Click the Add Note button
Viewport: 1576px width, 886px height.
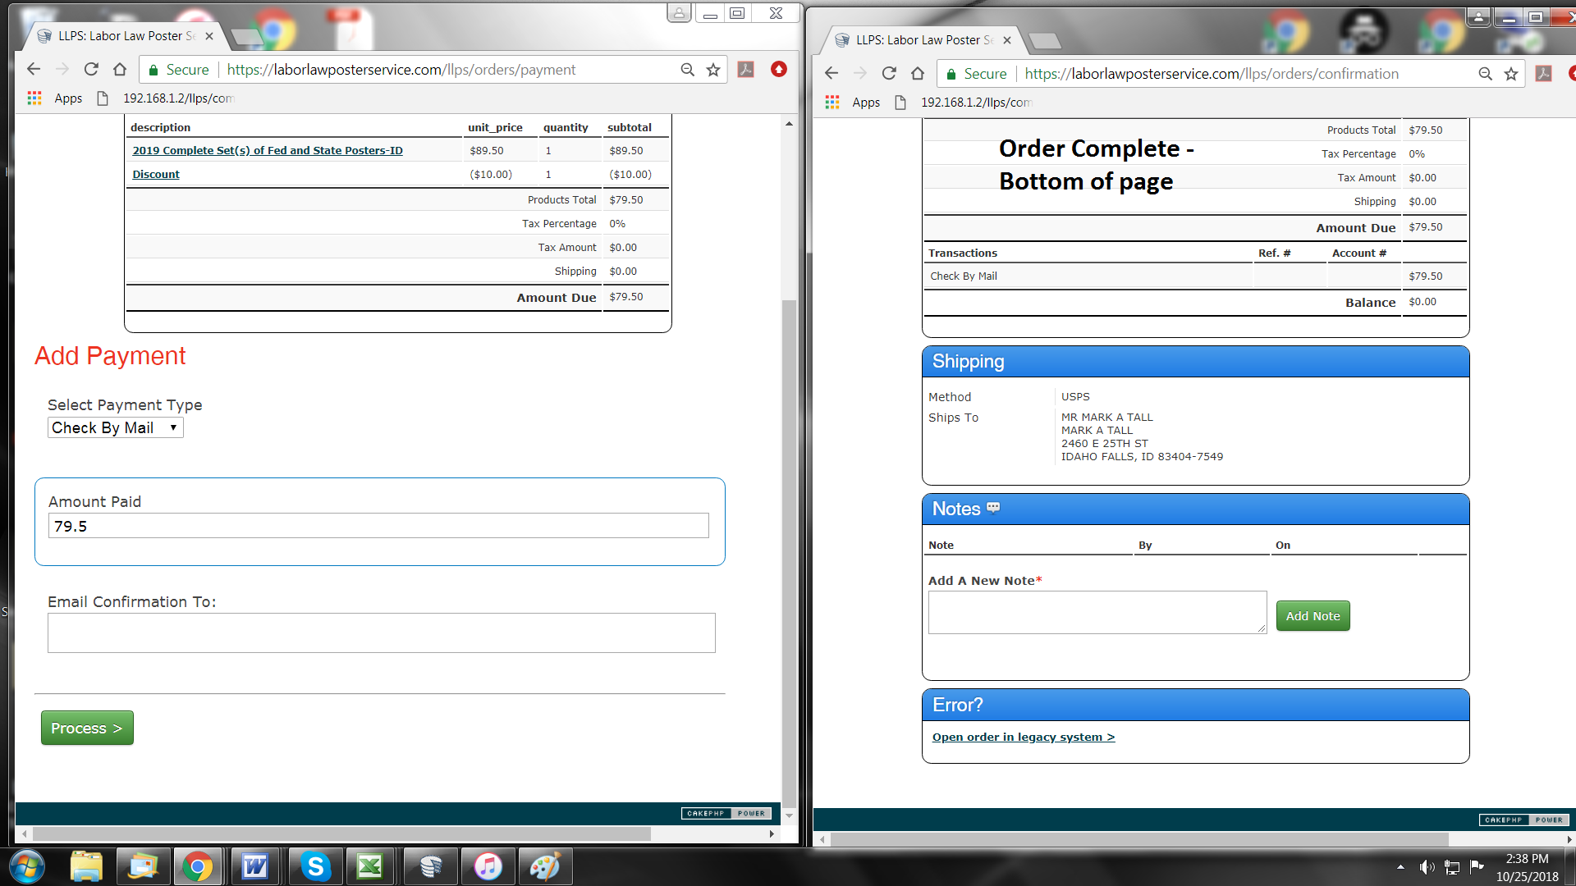click(1312, 615)
